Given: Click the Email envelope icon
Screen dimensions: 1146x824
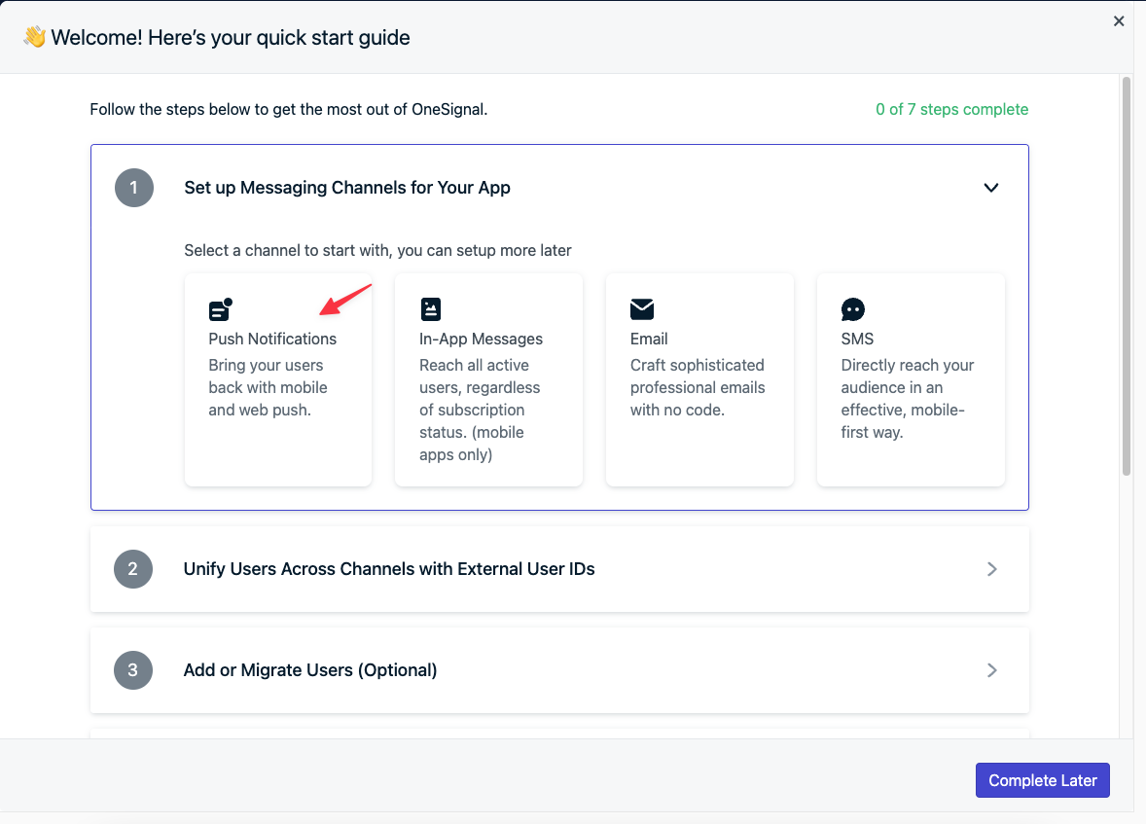Looking at the screenshot, I should point(642,309).
